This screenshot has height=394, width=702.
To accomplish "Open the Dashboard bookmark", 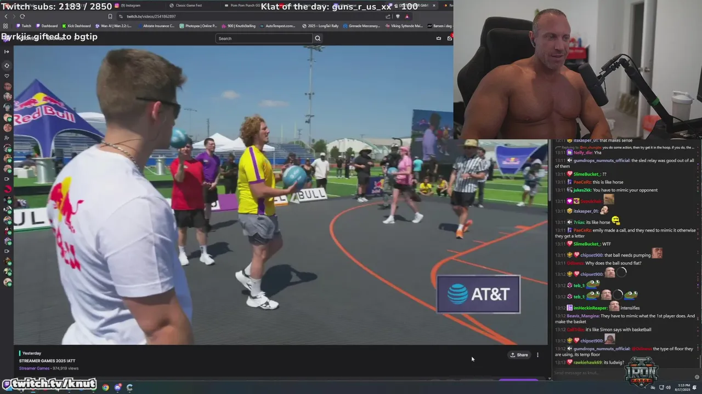I will point(46,26).
